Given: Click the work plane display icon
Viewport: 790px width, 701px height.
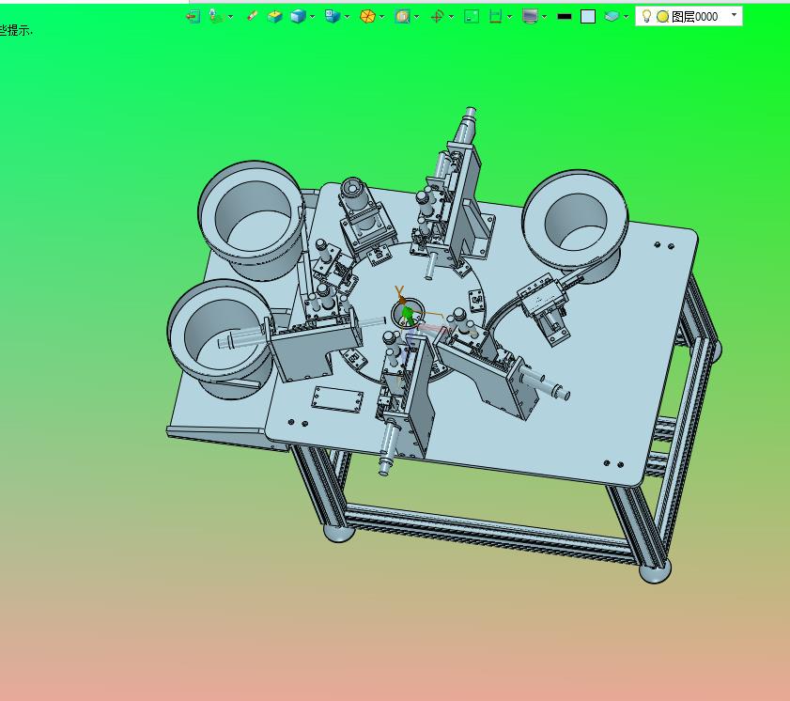Looking at the screenshot, I should coord(216,16).
